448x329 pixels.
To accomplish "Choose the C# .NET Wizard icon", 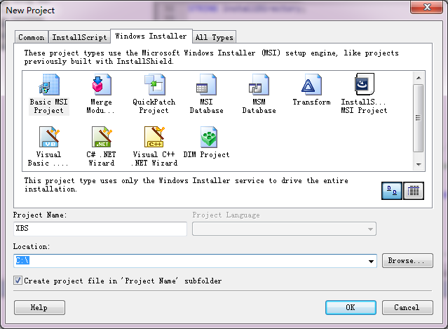I will 102,137.
